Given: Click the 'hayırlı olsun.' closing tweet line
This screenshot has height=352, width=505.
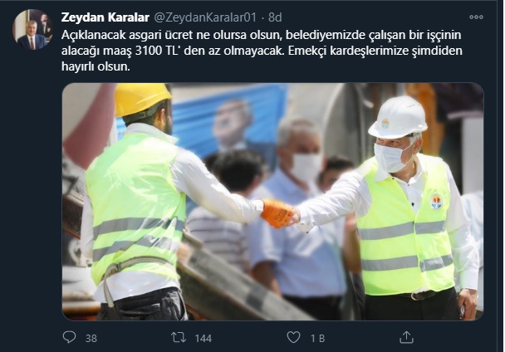Looking at the screenshot, I should (x=96, y=66).
